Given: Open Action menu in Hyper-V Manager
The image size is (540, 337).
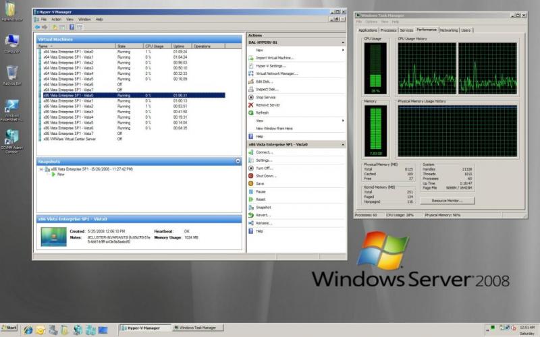Looking at the screenshot, I should [57, 20].
